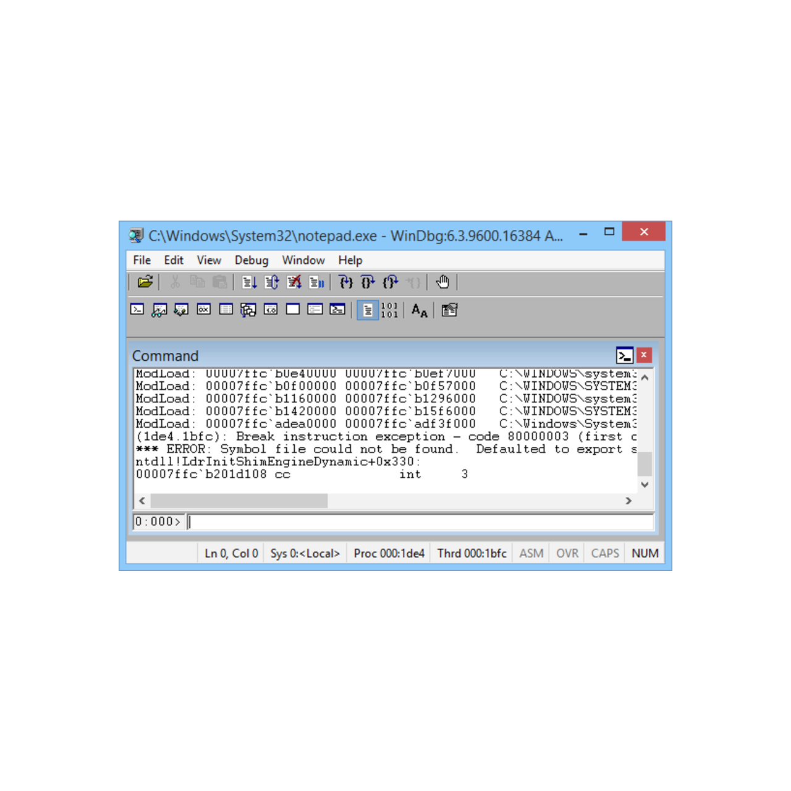Open a source file
Image resolution: width=791 pixels, height=791 pixels.
(x=145, y=282)
